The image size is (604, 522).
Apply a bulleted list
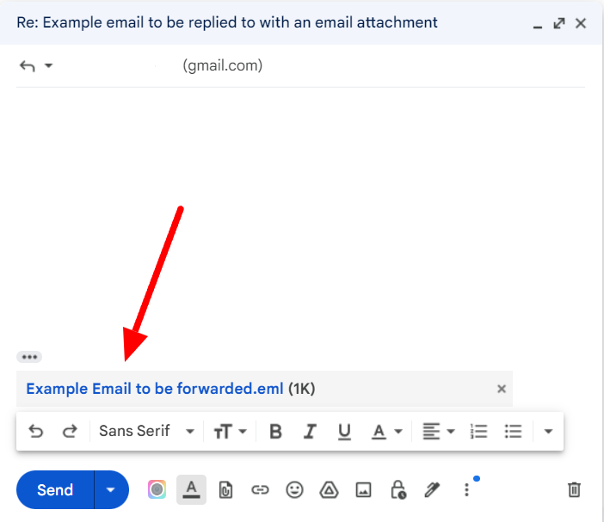(x=513, y=431)
